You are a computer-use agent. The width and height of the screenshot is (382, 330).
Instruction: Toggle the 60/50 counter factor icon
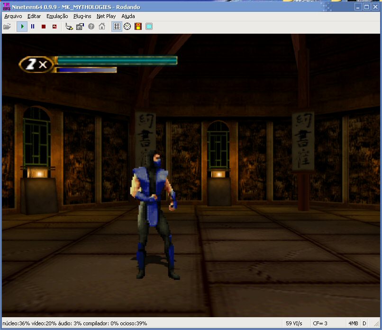[117, 27]
